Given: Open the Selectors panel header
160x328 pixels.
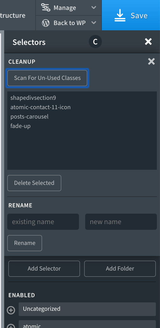Looking at the screenshot, I should coord(29,42).
